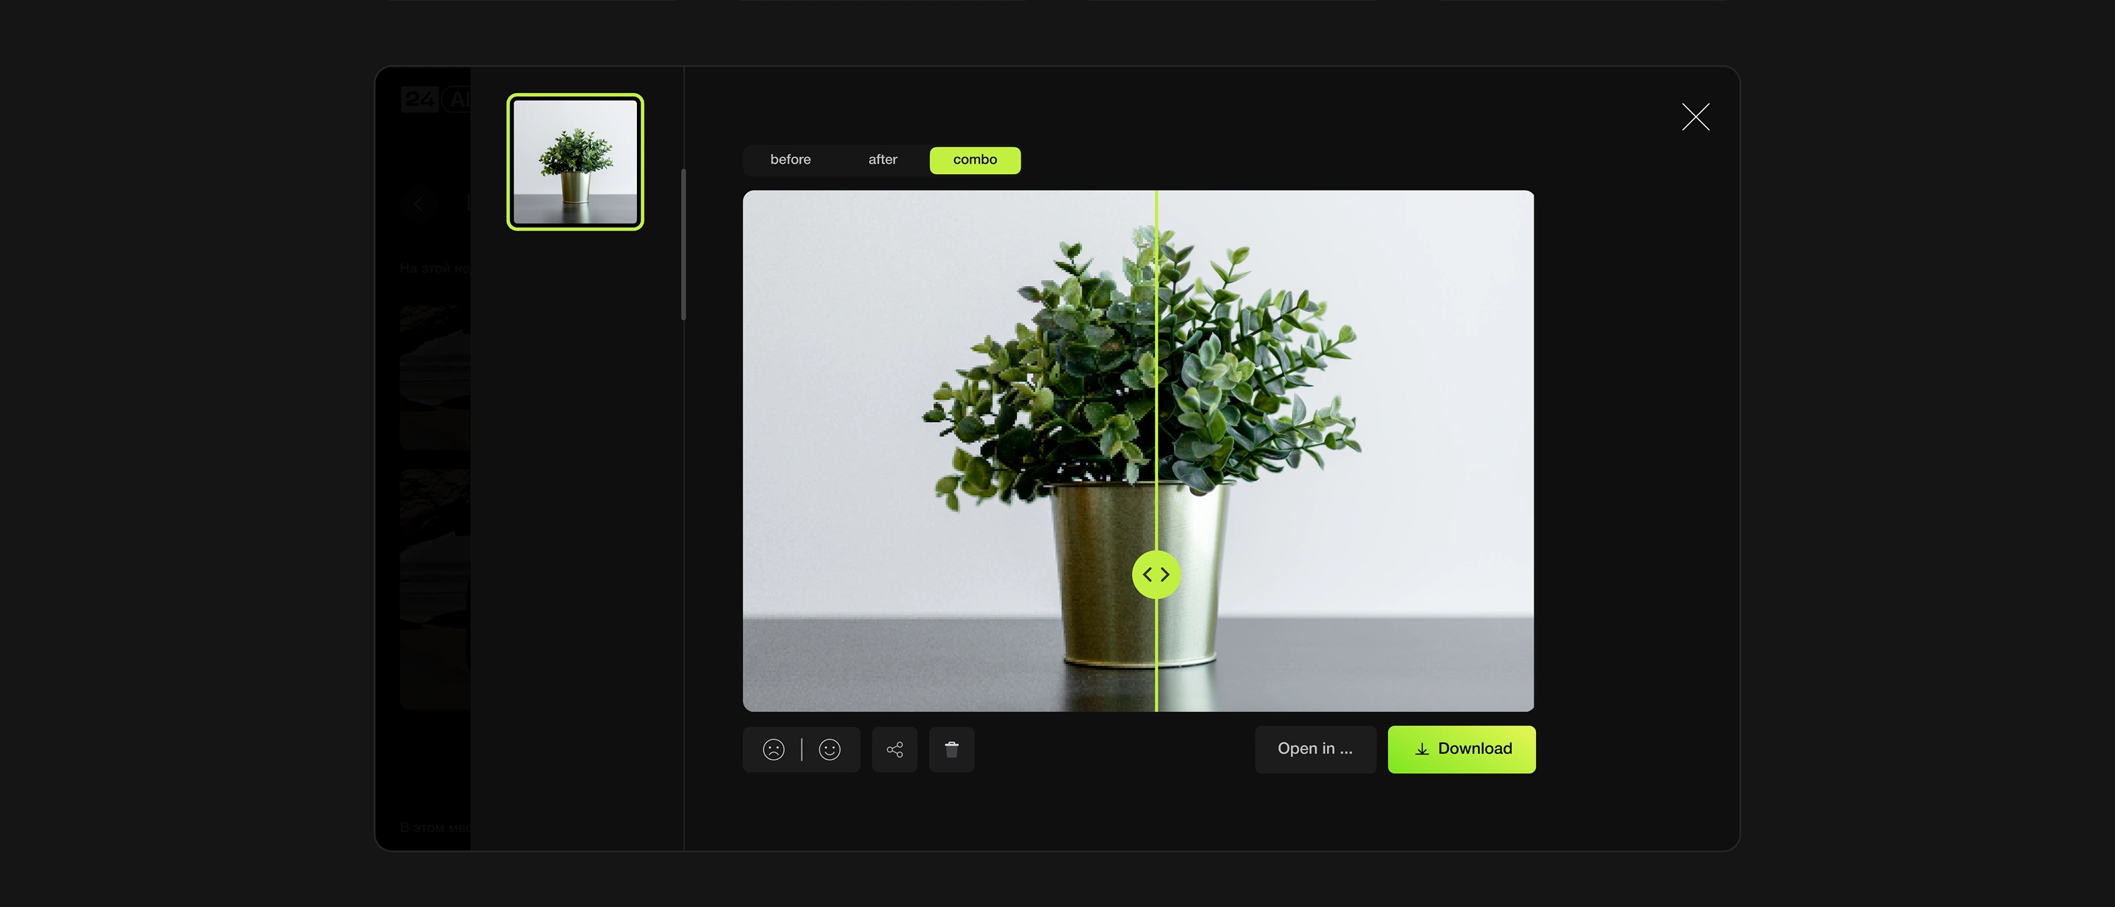Click the smiley face like icon
The width and height of the screenshot is (2115, 907).
[829, 749]
